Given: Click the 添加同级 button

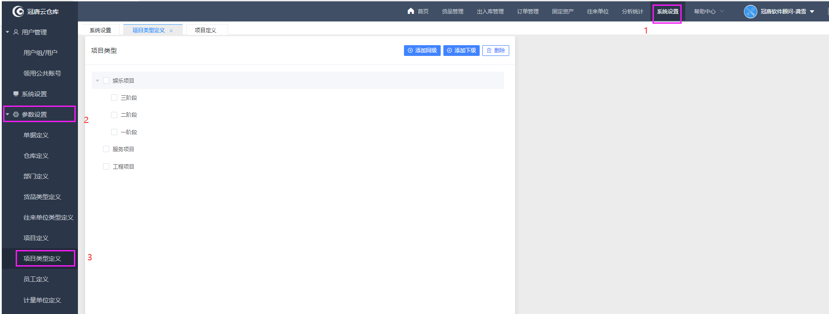Looking at the screenshot, I should [x=422, y=51].
